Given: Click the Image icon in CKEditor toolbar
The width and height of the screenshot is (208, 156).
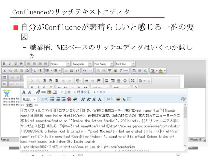Looking at the screenshot, I should [107, 81].
